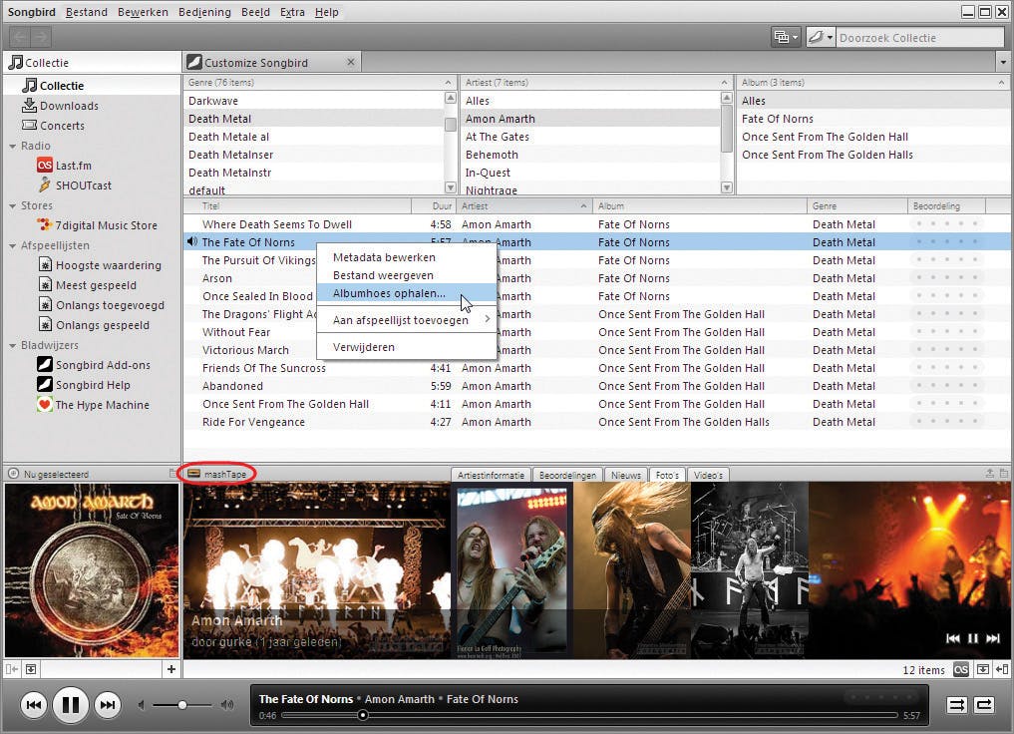Switch to the Artiestinformatie tab
Screen dimensions: 1014x734
coord(491,475)
